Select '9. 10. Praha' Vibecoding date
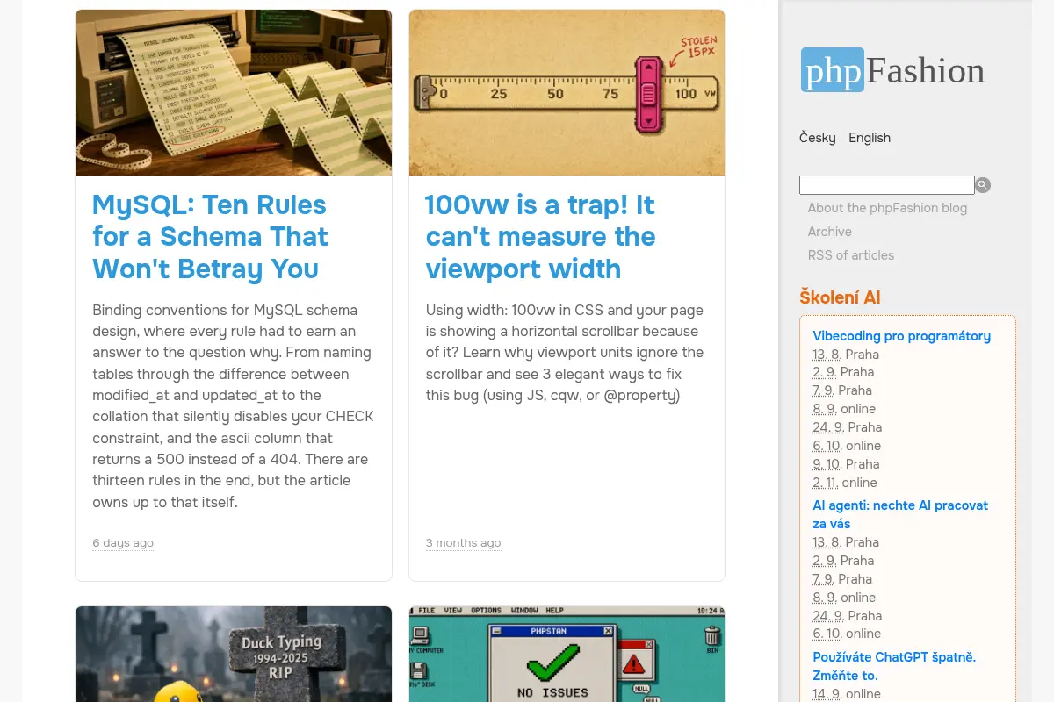 pyautogui.click(x=846, y=464)
